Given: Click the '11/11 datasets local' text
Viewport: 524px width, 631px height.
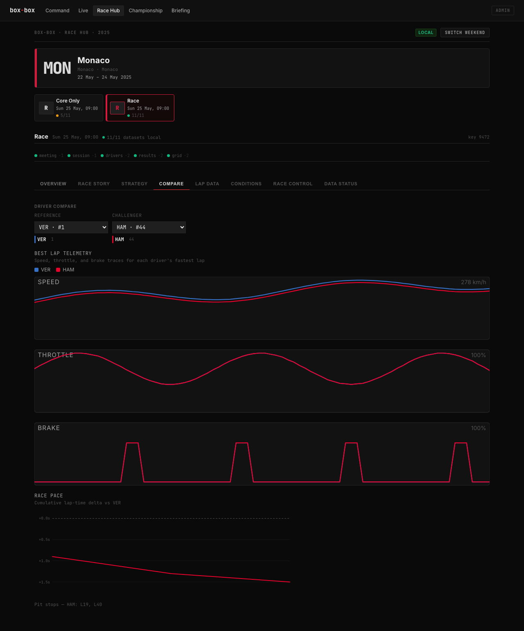Looking at the screenshot, I should [x=134, y=137].
